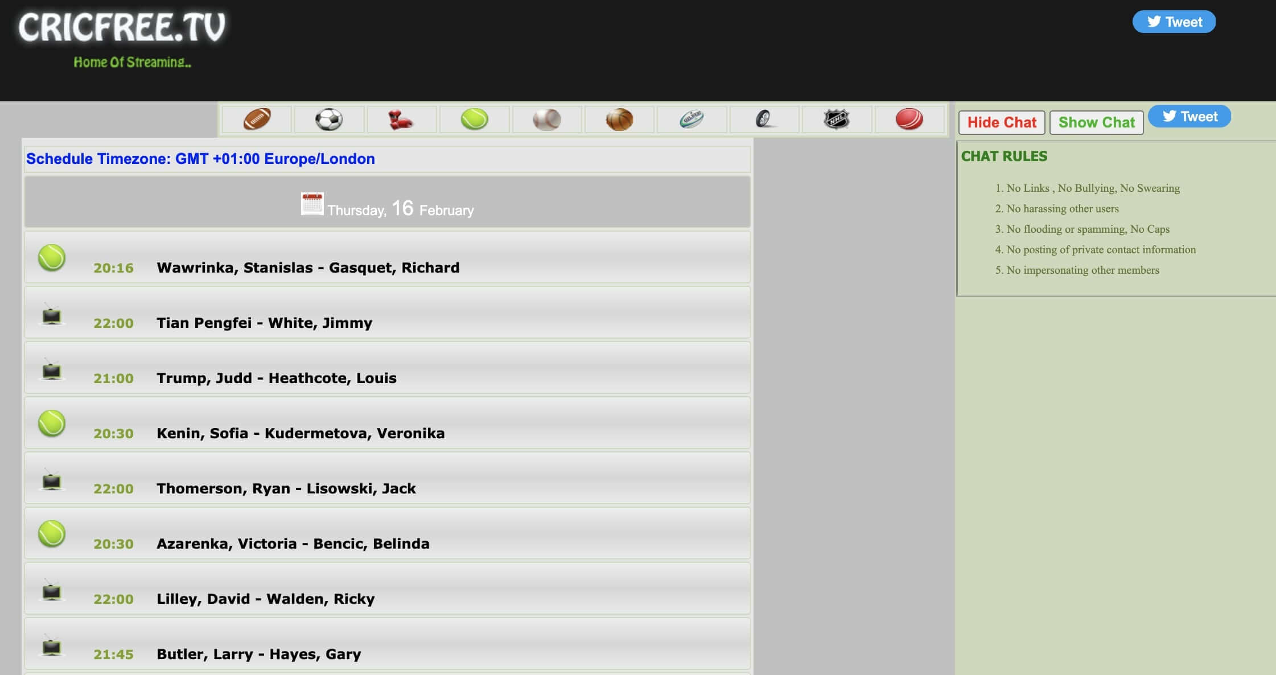This screenshot has width=1276, height=675.
Task: Click Tweet button in page header
Action: tap(1174, 22)
